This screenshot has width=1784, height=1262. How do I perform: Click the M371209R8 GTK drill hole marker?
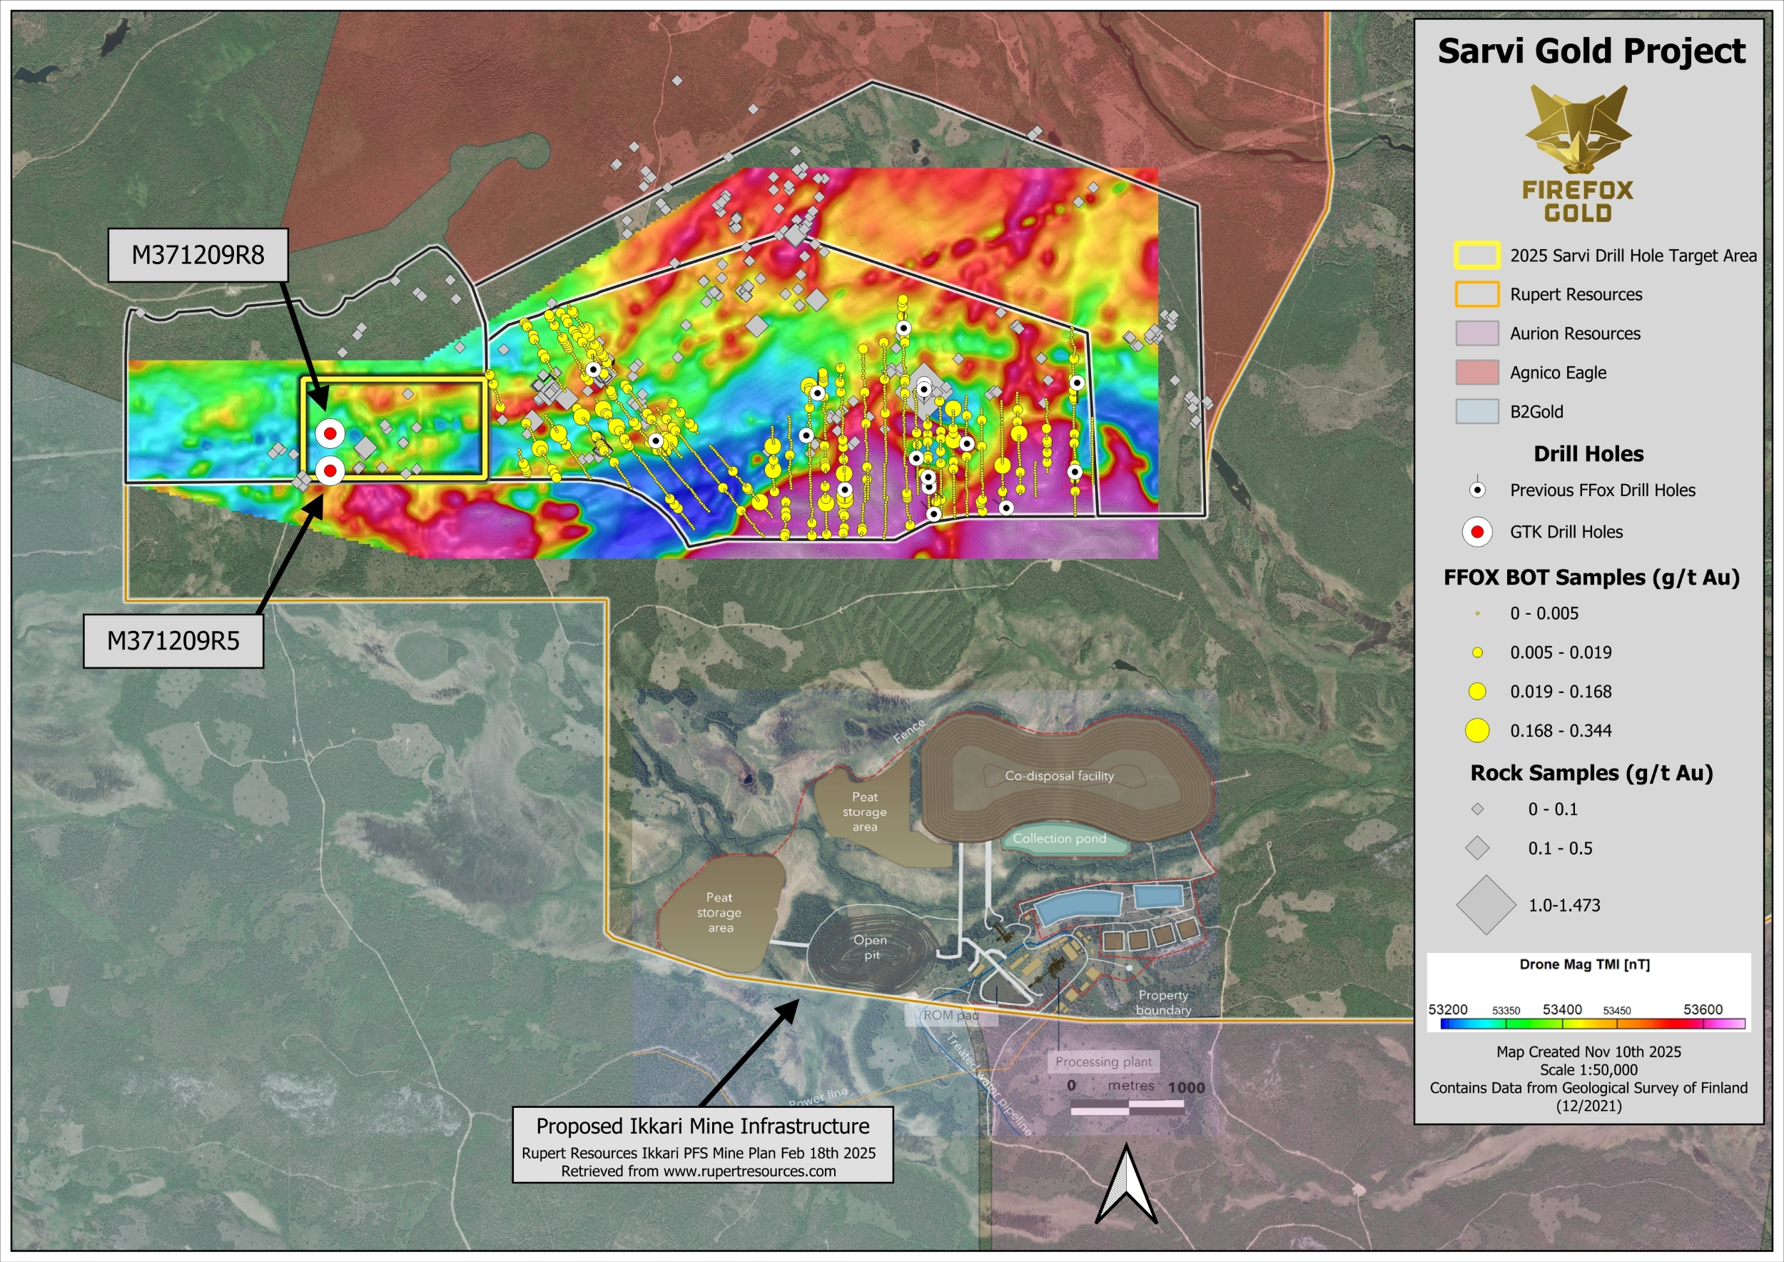330,433
